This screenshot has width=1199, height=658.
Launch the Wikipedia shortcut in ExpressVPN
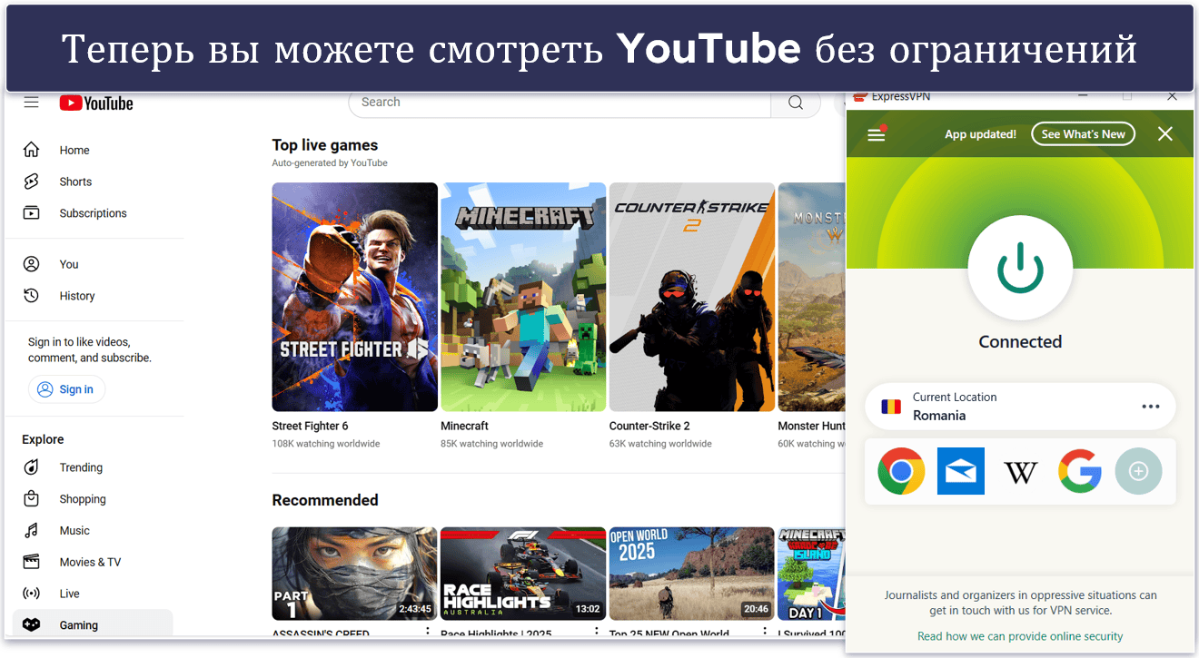1020,472
